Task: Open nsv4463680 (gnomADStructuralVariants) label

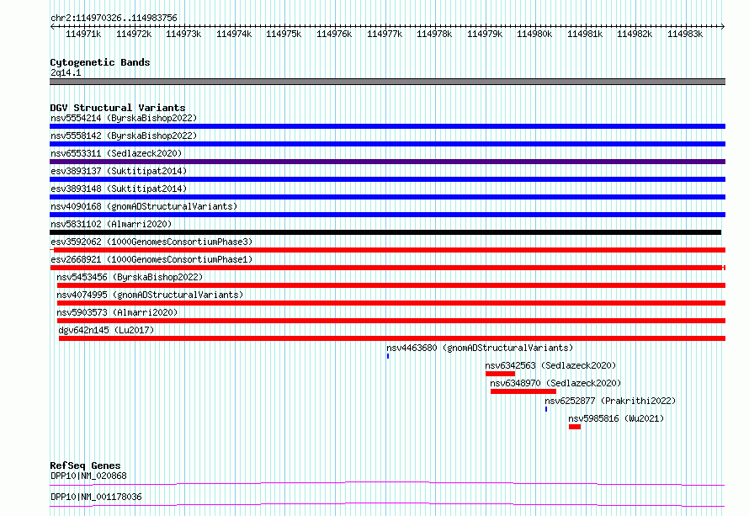Action: click(x=480, y=348)
